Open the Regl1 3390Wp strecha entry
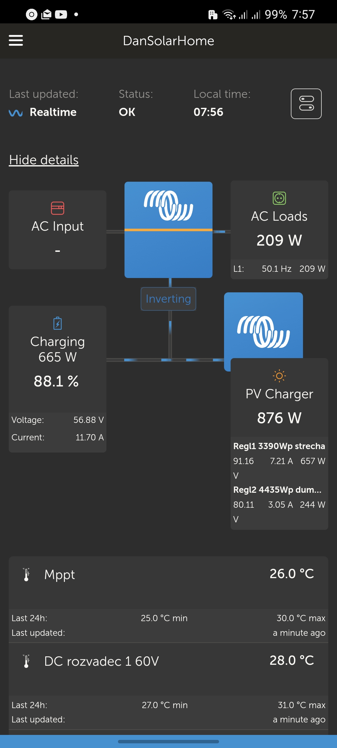This screenshot has width=337, height=748. (279, 446)
